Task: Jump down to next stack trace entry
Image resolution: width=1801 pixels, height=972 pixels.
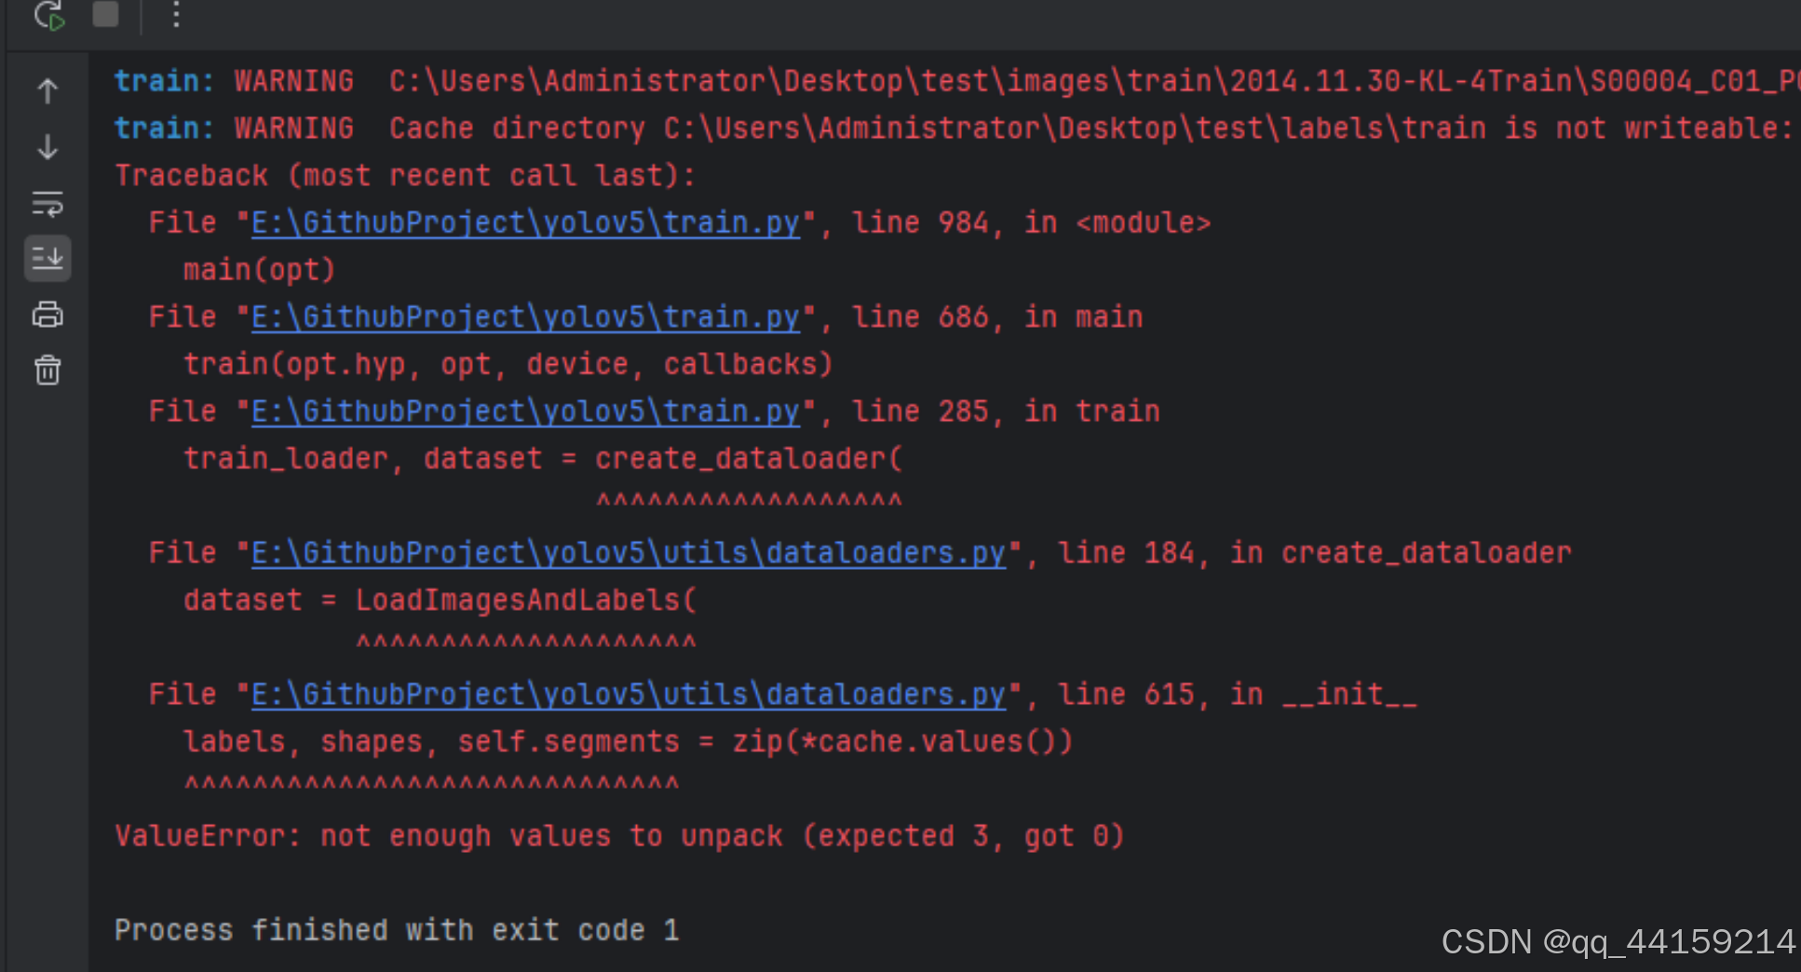Action: pyautogui.click(x=47, y=146)
